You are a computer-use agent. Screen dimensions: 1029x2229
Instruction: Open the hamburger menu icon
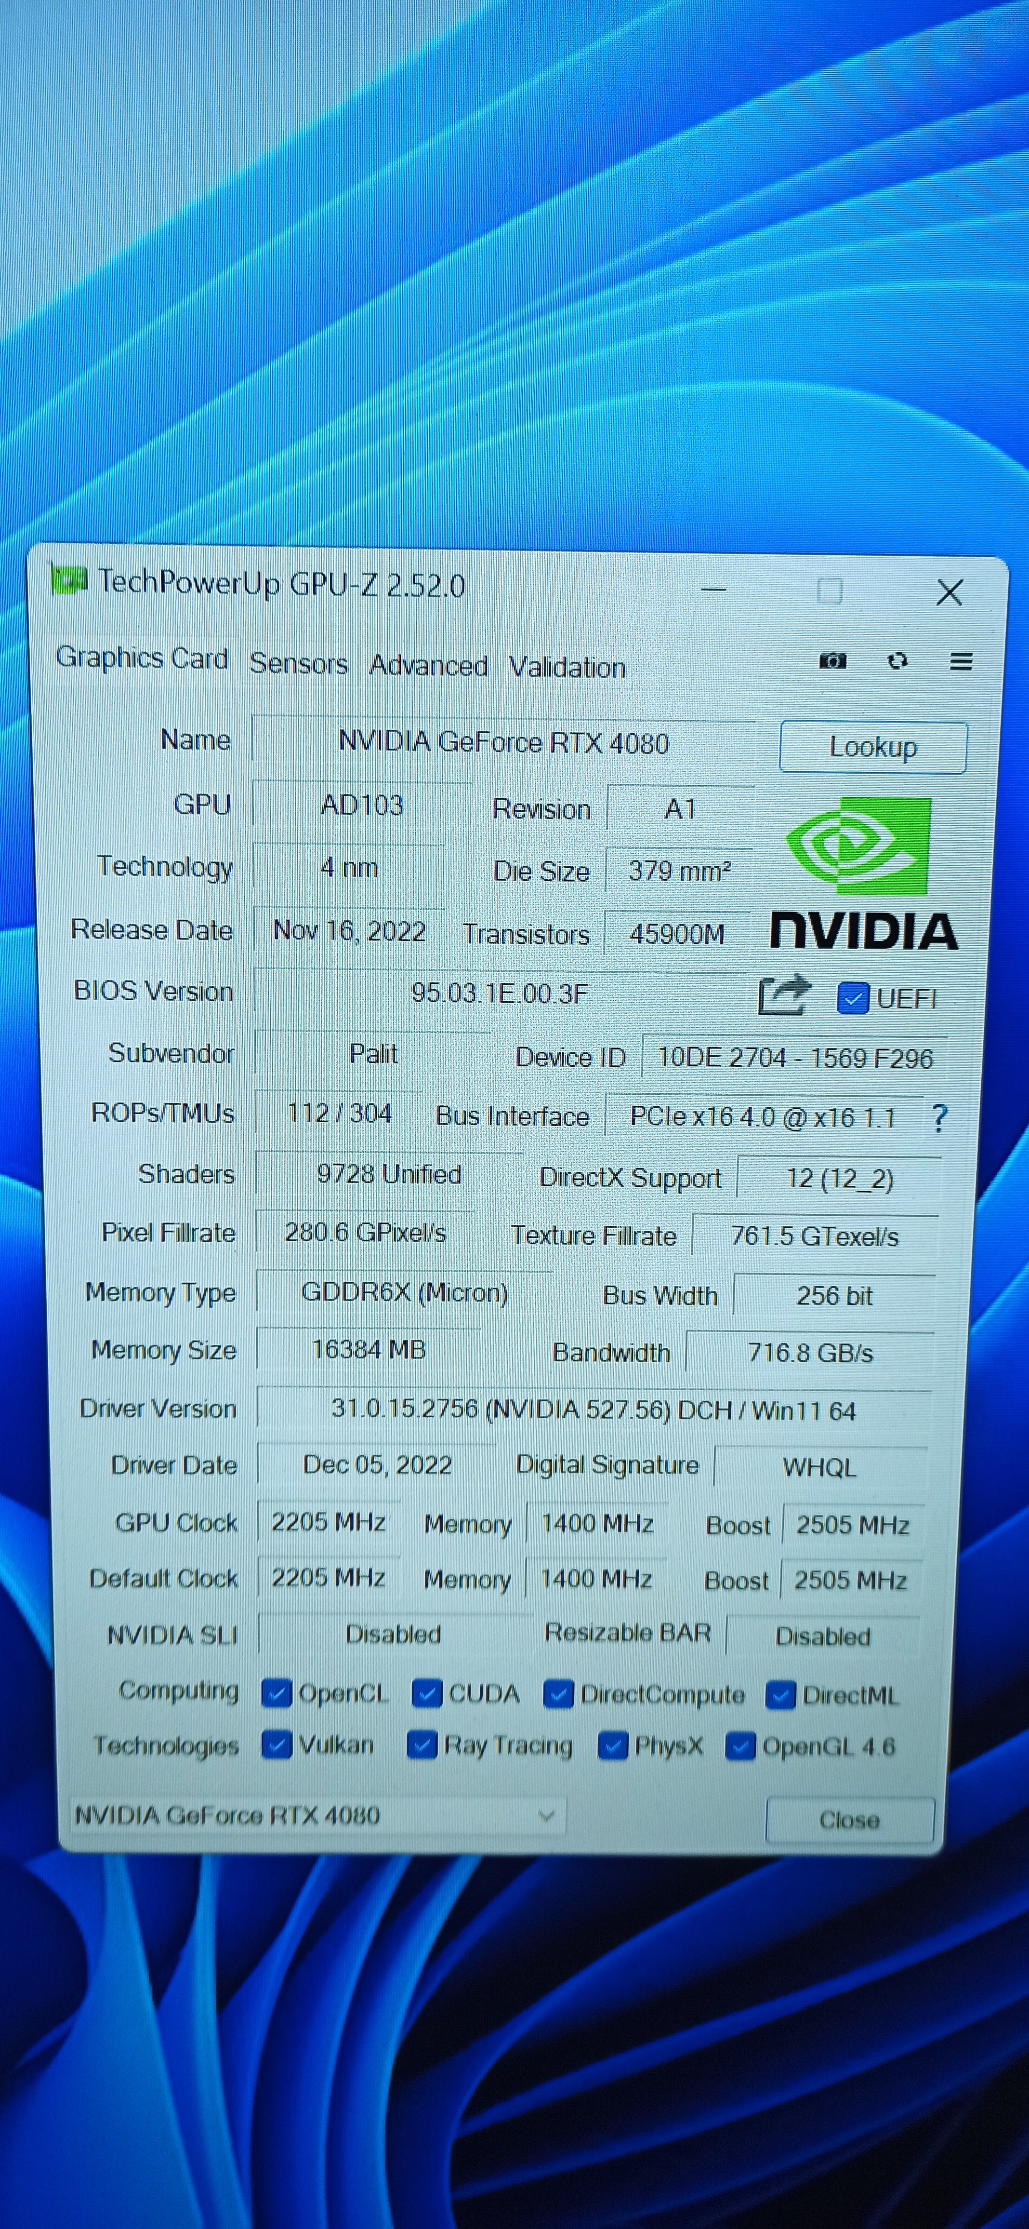[x=961, y=662]
